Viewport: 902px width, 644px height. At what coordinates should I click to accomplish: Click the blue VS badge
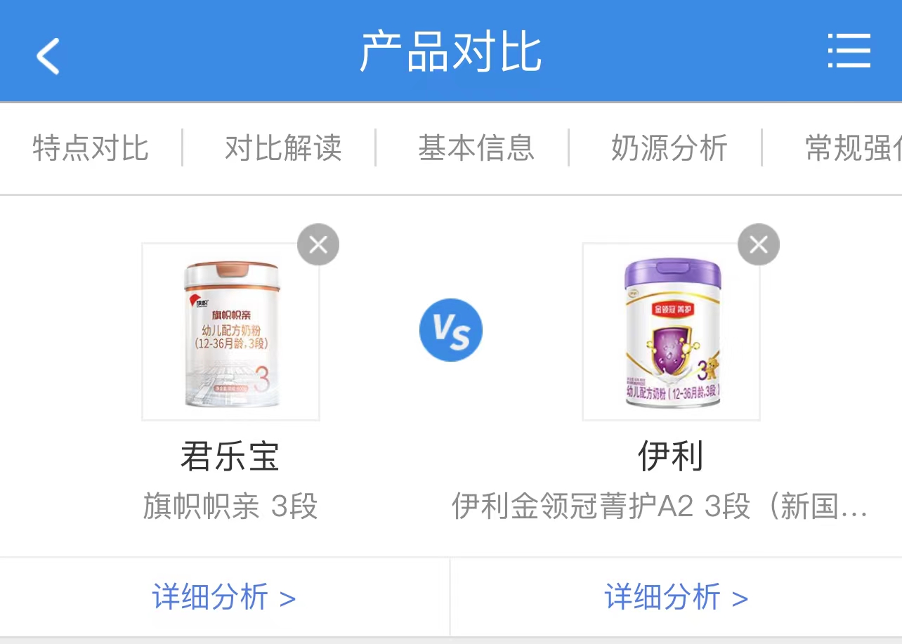point(451,331)
